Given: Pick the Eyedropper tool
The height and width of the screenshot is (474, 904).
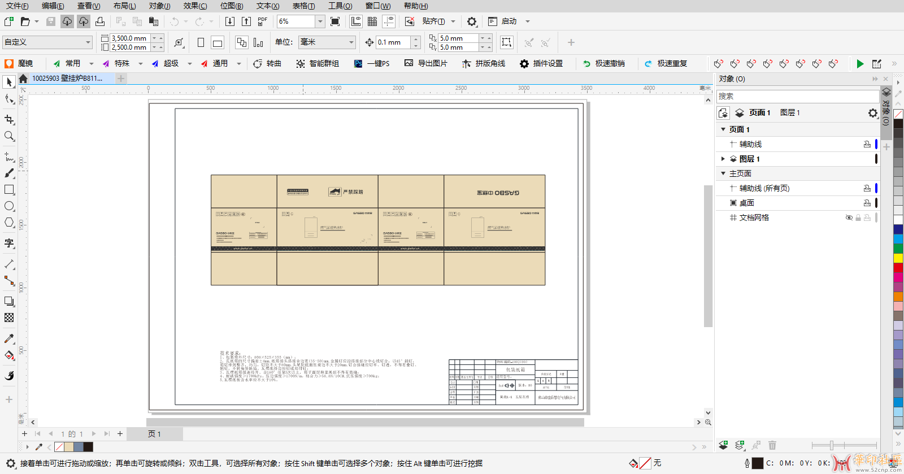Looking at the screenshot, I should click(x=9, y=338).
